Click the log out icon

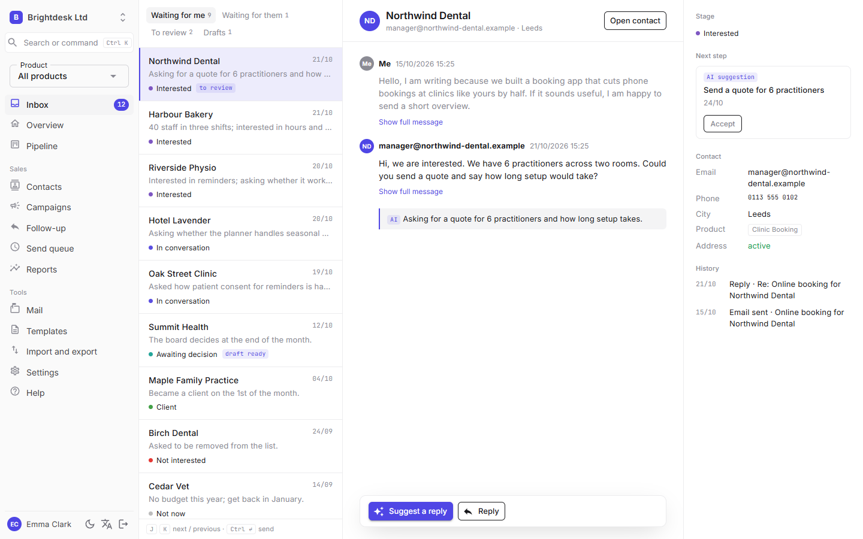[x=123, y=524]
